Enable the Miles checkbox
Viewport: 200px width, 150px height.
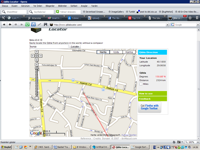[x=141, y=84]
